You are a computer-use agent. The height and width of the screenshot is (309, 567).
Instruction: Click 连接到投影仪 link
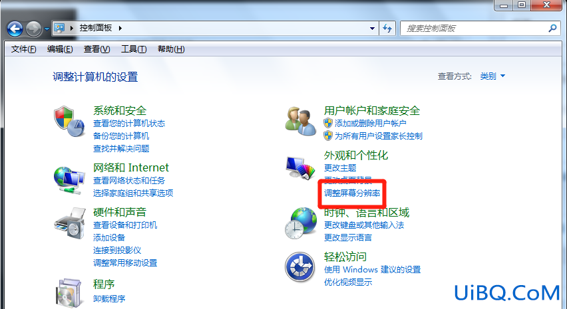pos(117,251)
